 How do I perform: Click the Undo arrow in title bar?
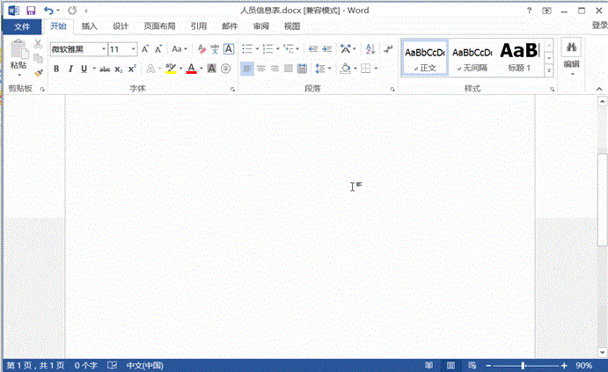pyautogui.click(x=50, y=11)
